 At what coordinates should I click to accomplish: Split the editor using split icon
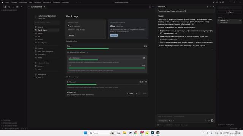point(150,7)
